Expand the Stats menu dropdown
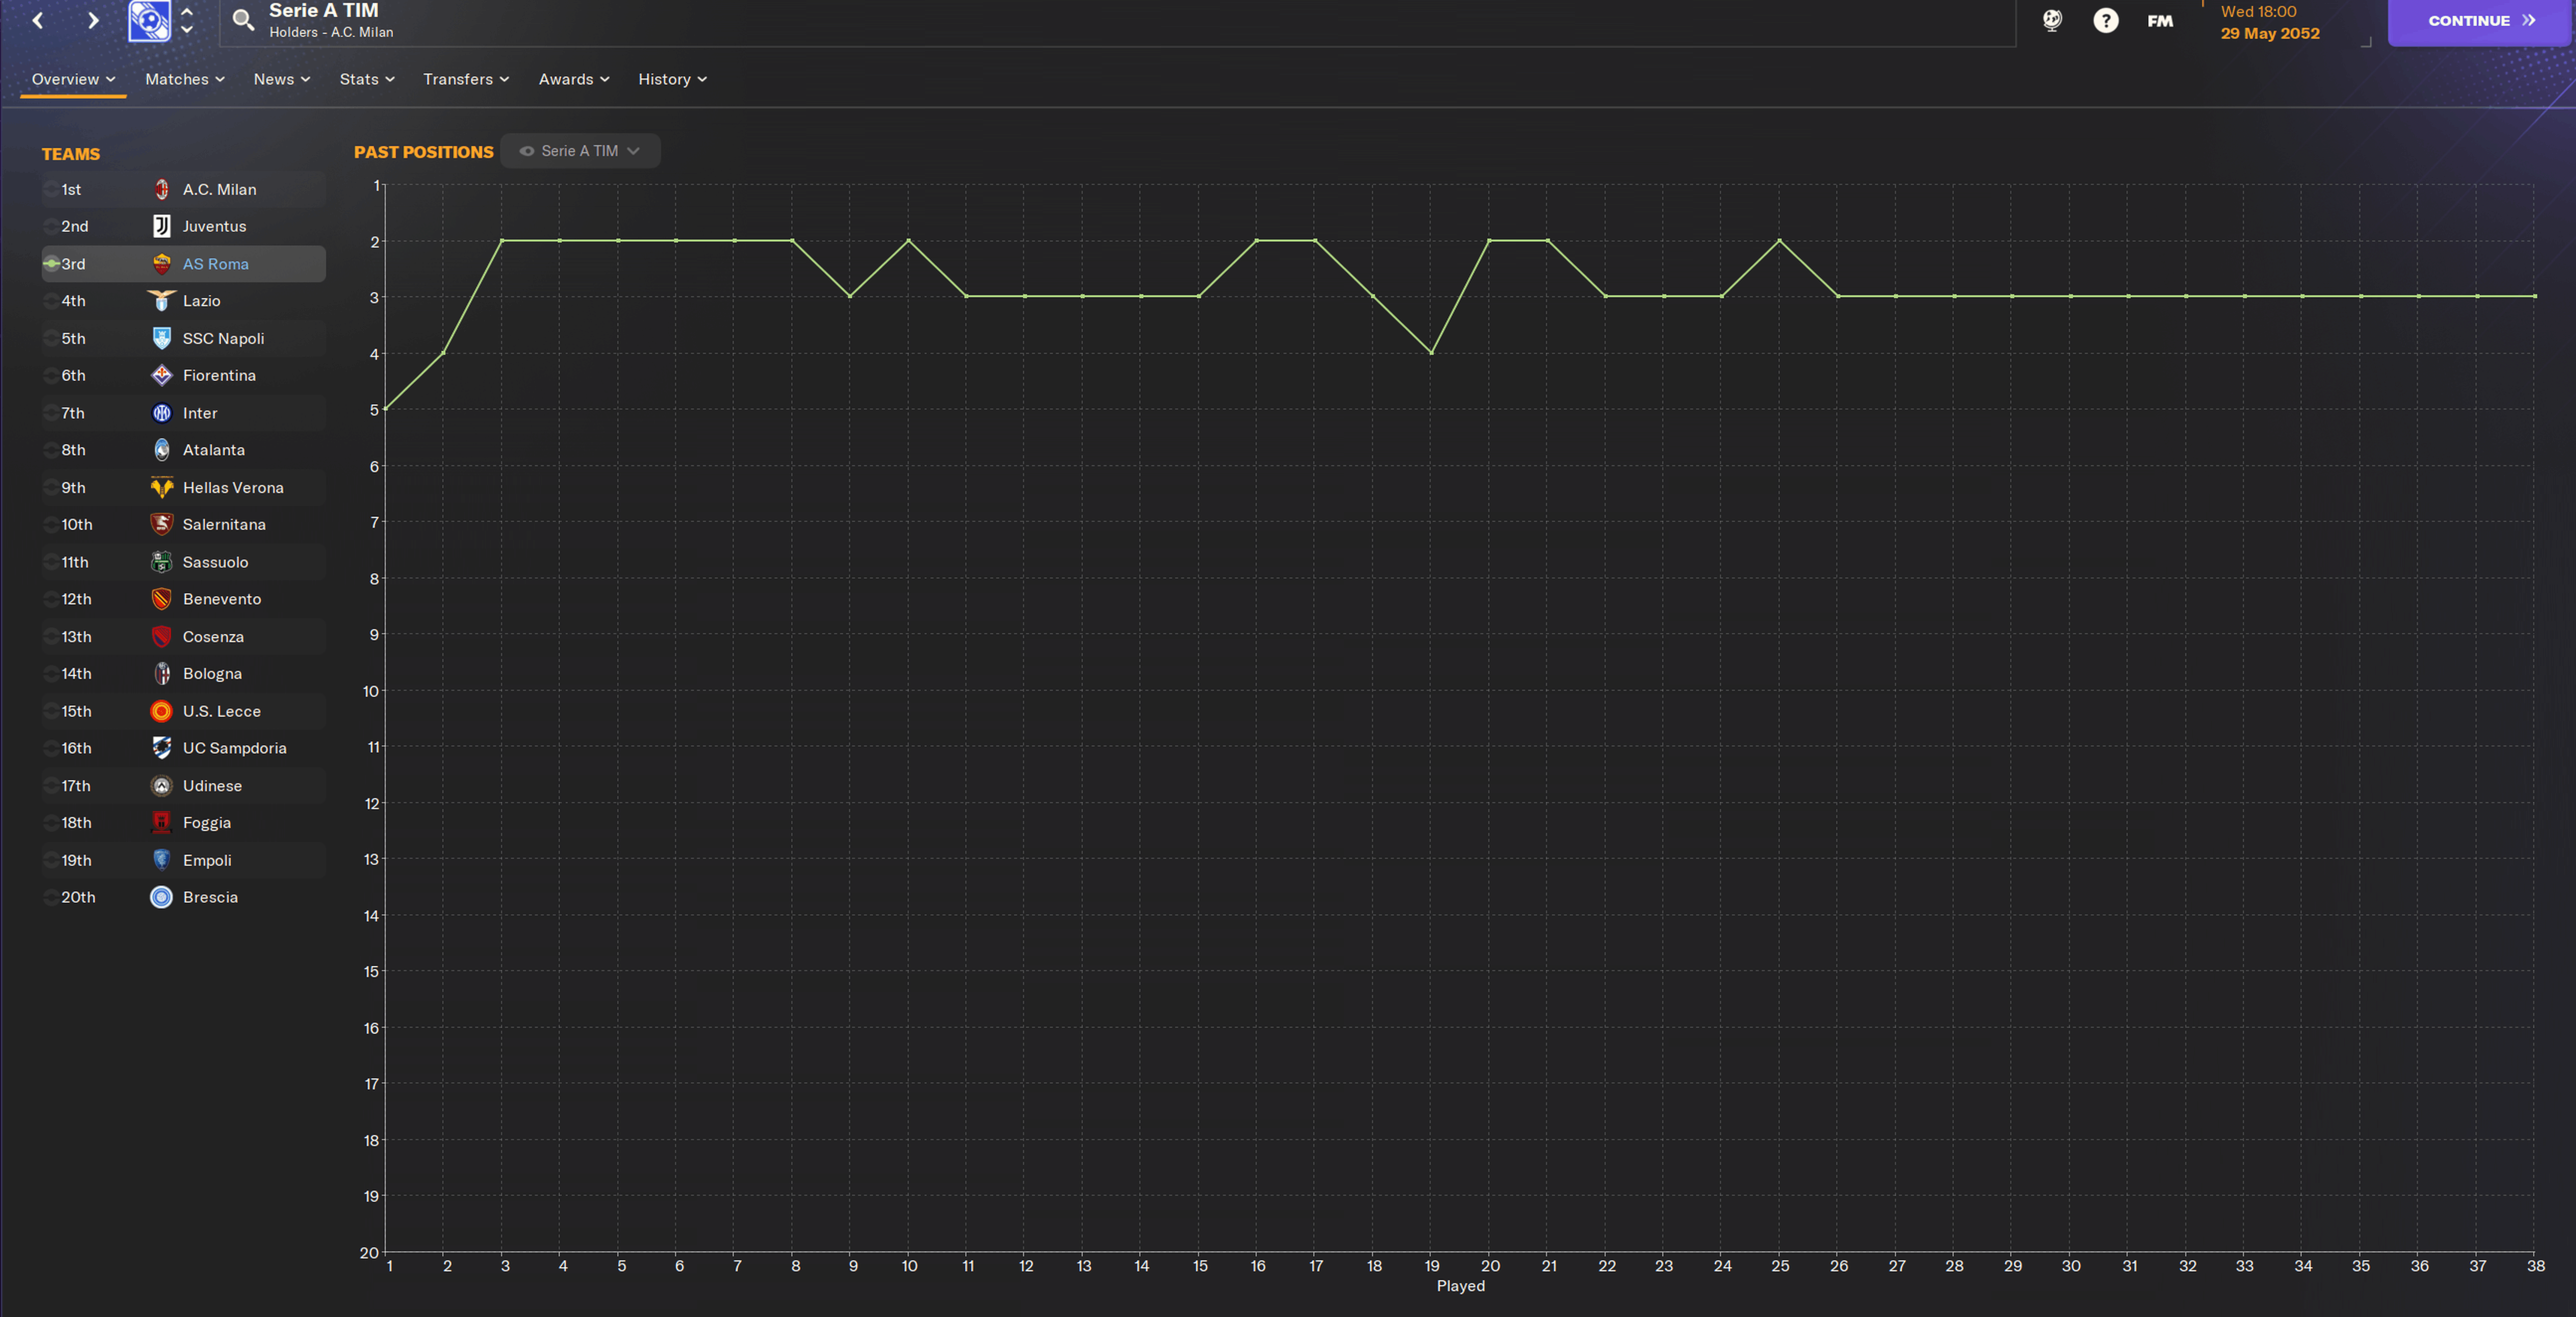2576x1317 pixels. [x=367, y=79]
